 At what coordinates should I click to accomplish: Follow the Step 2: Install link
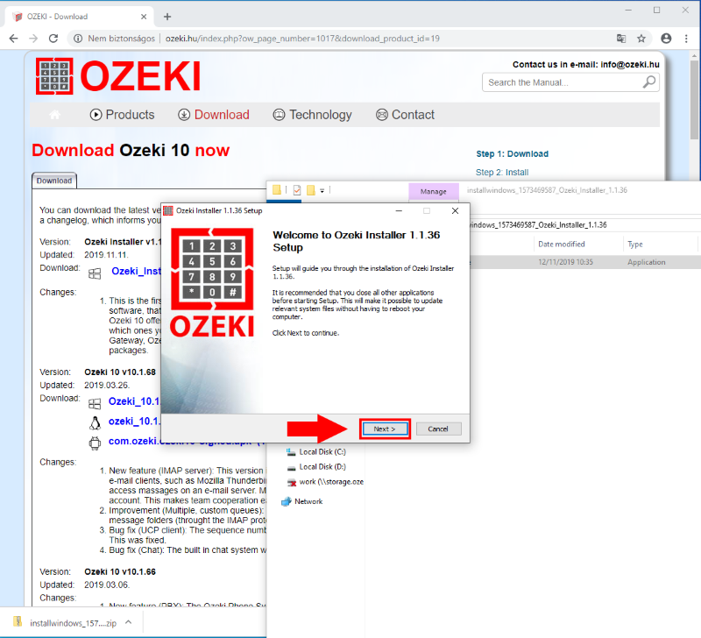coord(502,172)
